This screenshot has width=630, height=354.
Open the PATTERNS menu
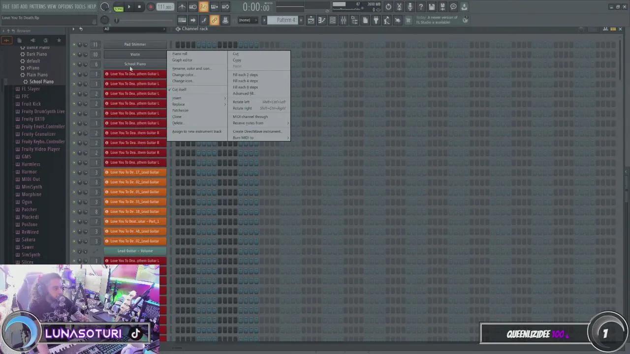(37, 7)
